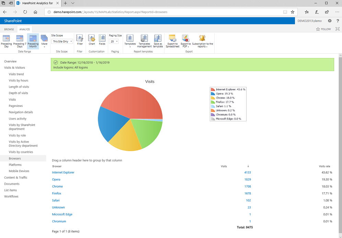Open the Chart customization

click(92, 40)
